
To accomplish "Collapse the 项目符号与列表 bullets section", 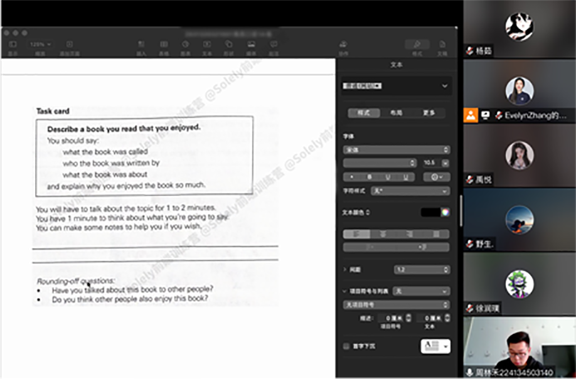I will tap(344, 291).
